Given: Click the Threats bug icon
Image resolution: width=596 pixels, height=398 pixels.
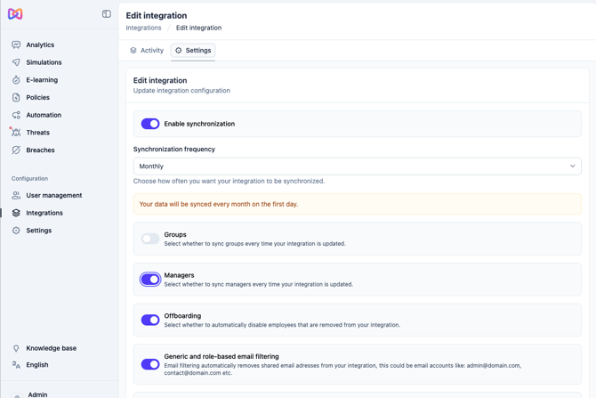Looking at the screenshot, I should point(16,133).
